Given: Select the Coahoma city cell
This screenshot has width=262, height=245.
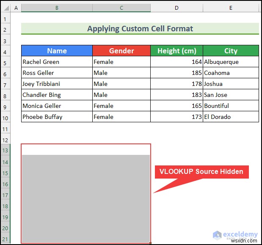Looking at the screenshot, I should point(231,73).
